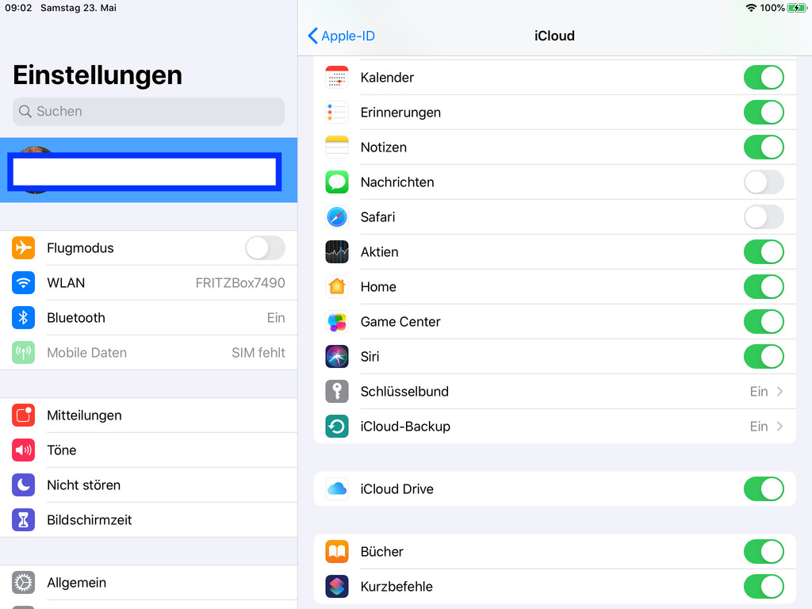Toggle the Aktien switch off

(x=764, y=251)
